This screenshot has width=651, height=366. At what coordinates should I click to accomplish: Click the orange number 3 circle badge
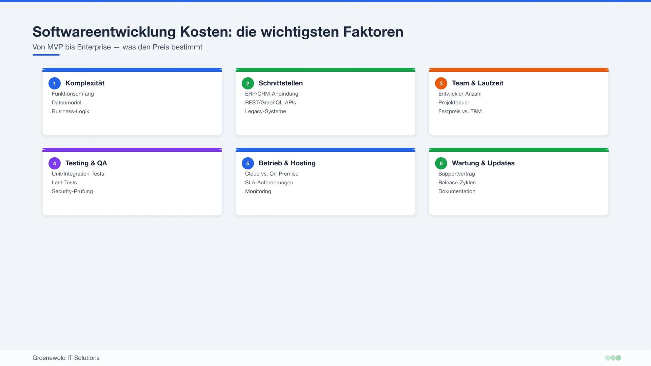coord(441,83)
